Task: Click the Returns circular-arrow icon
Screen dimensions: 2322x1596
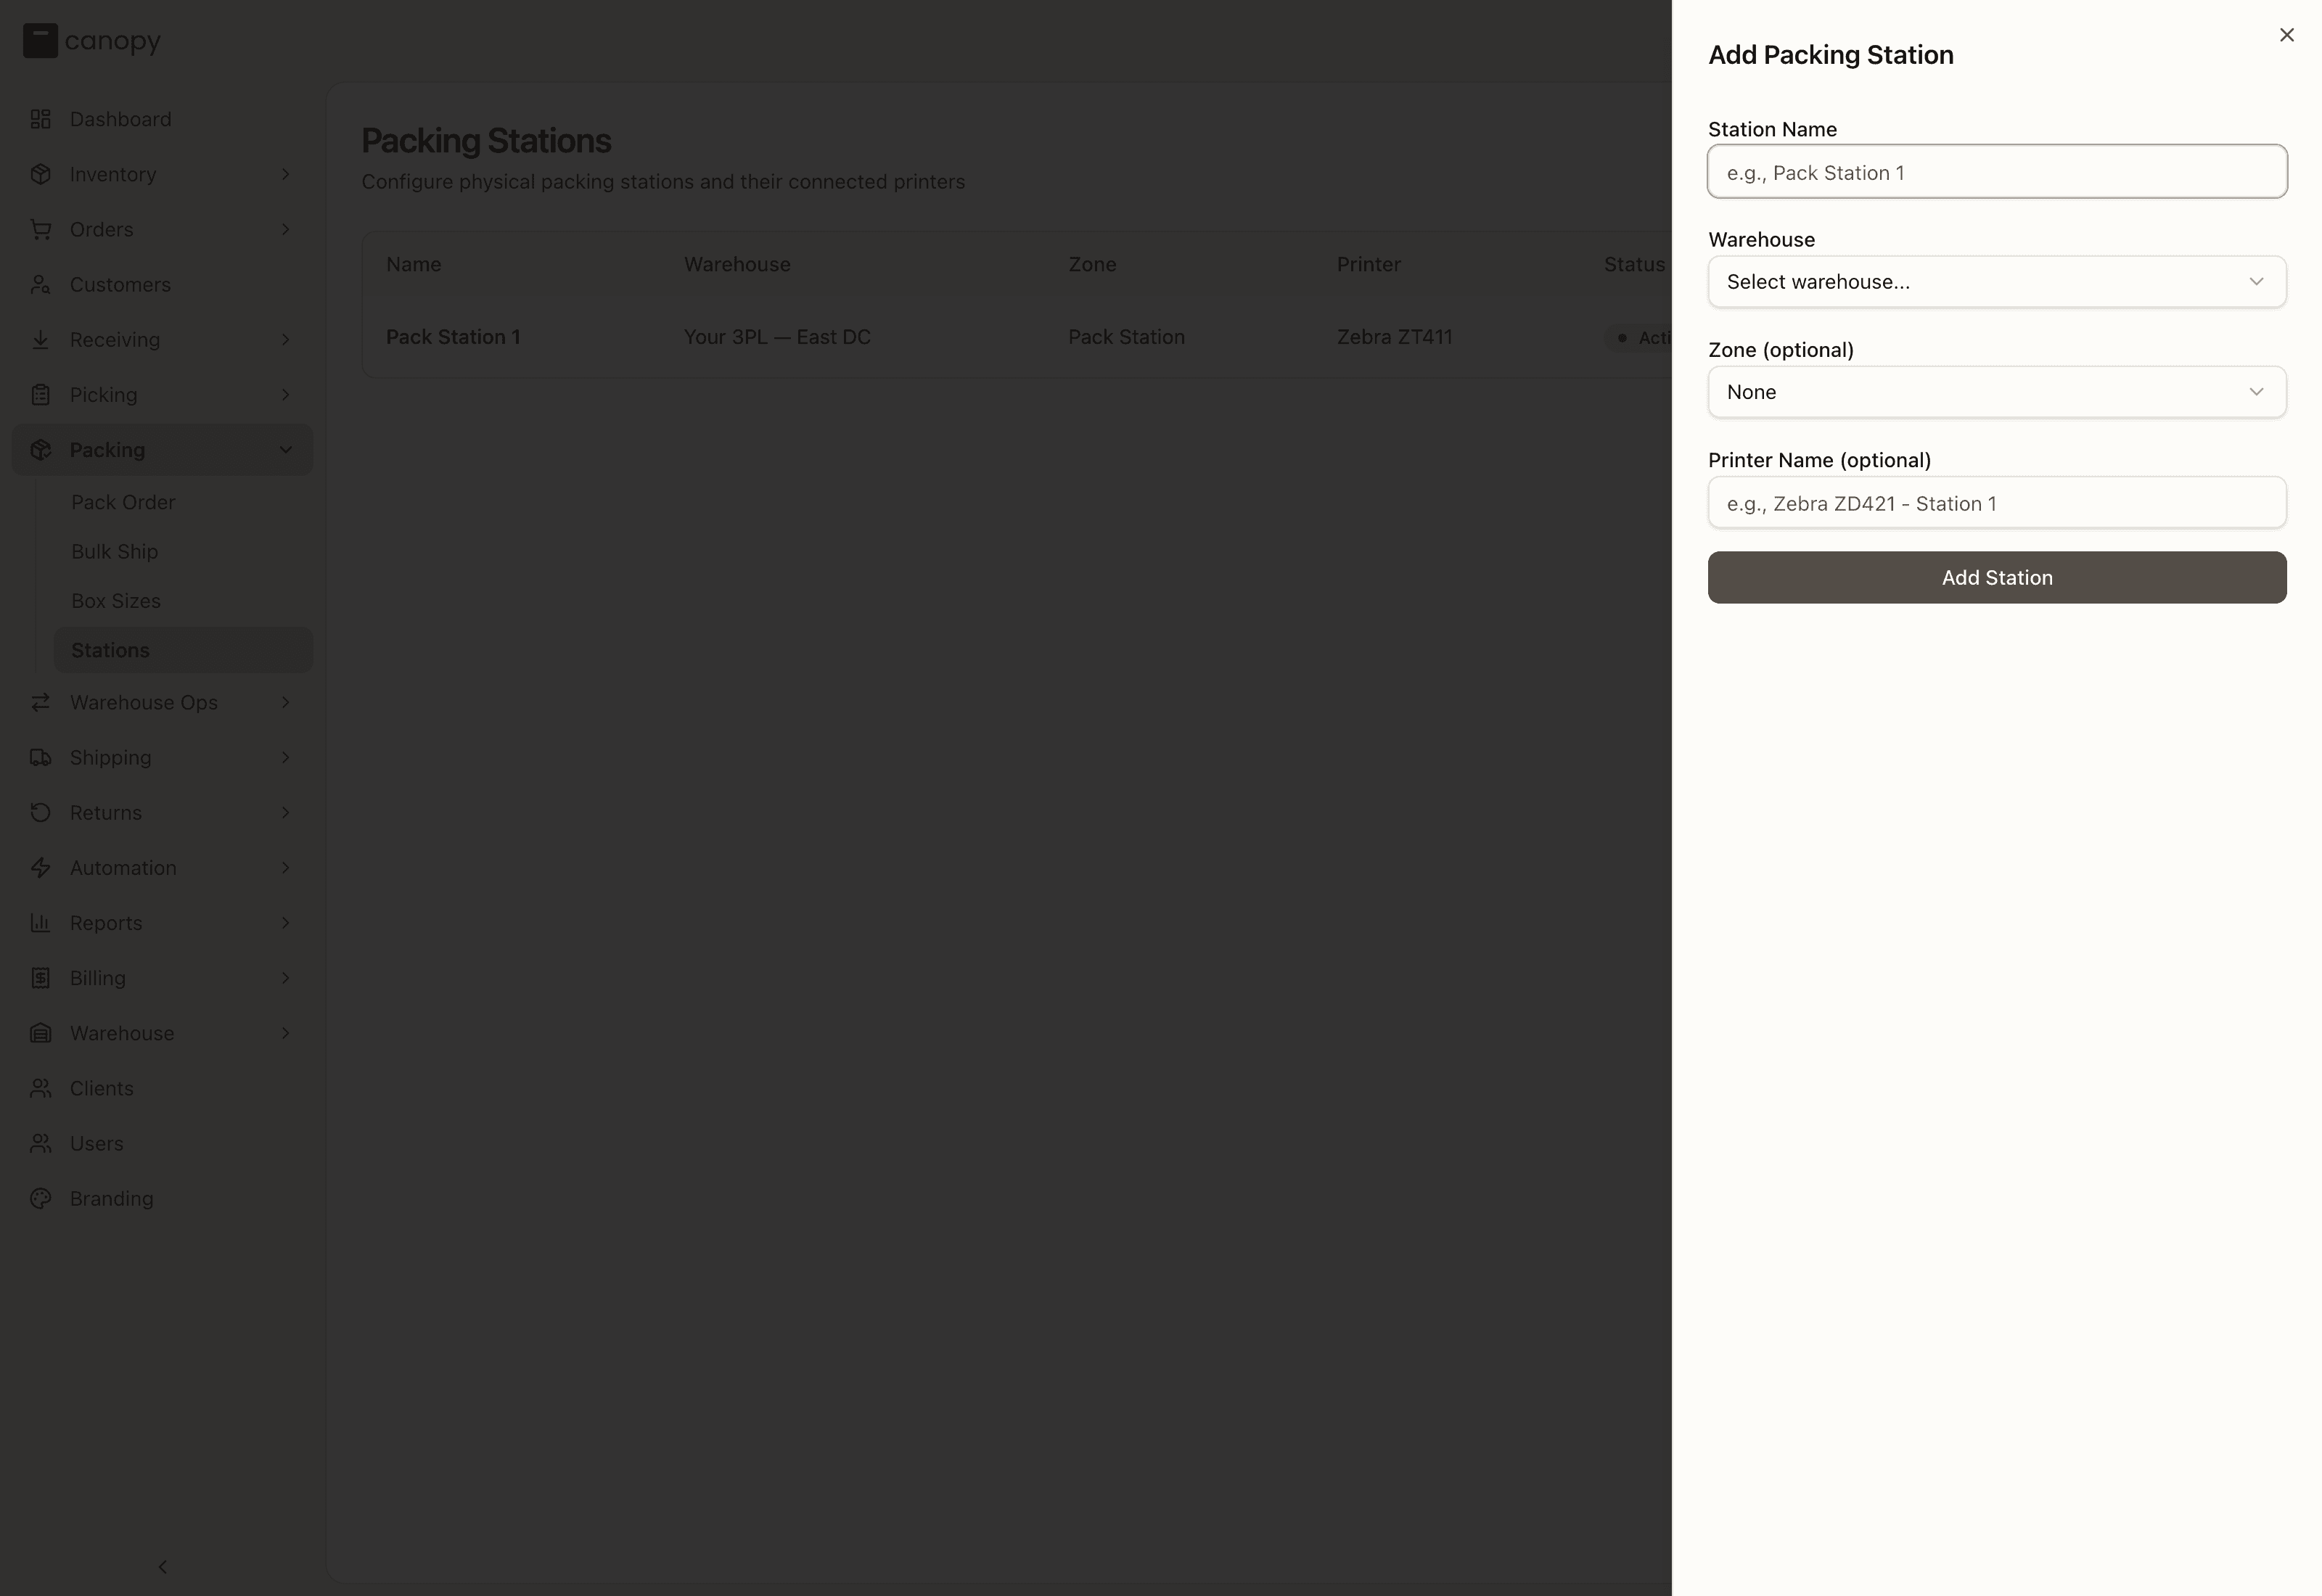Action: point(40,813)
